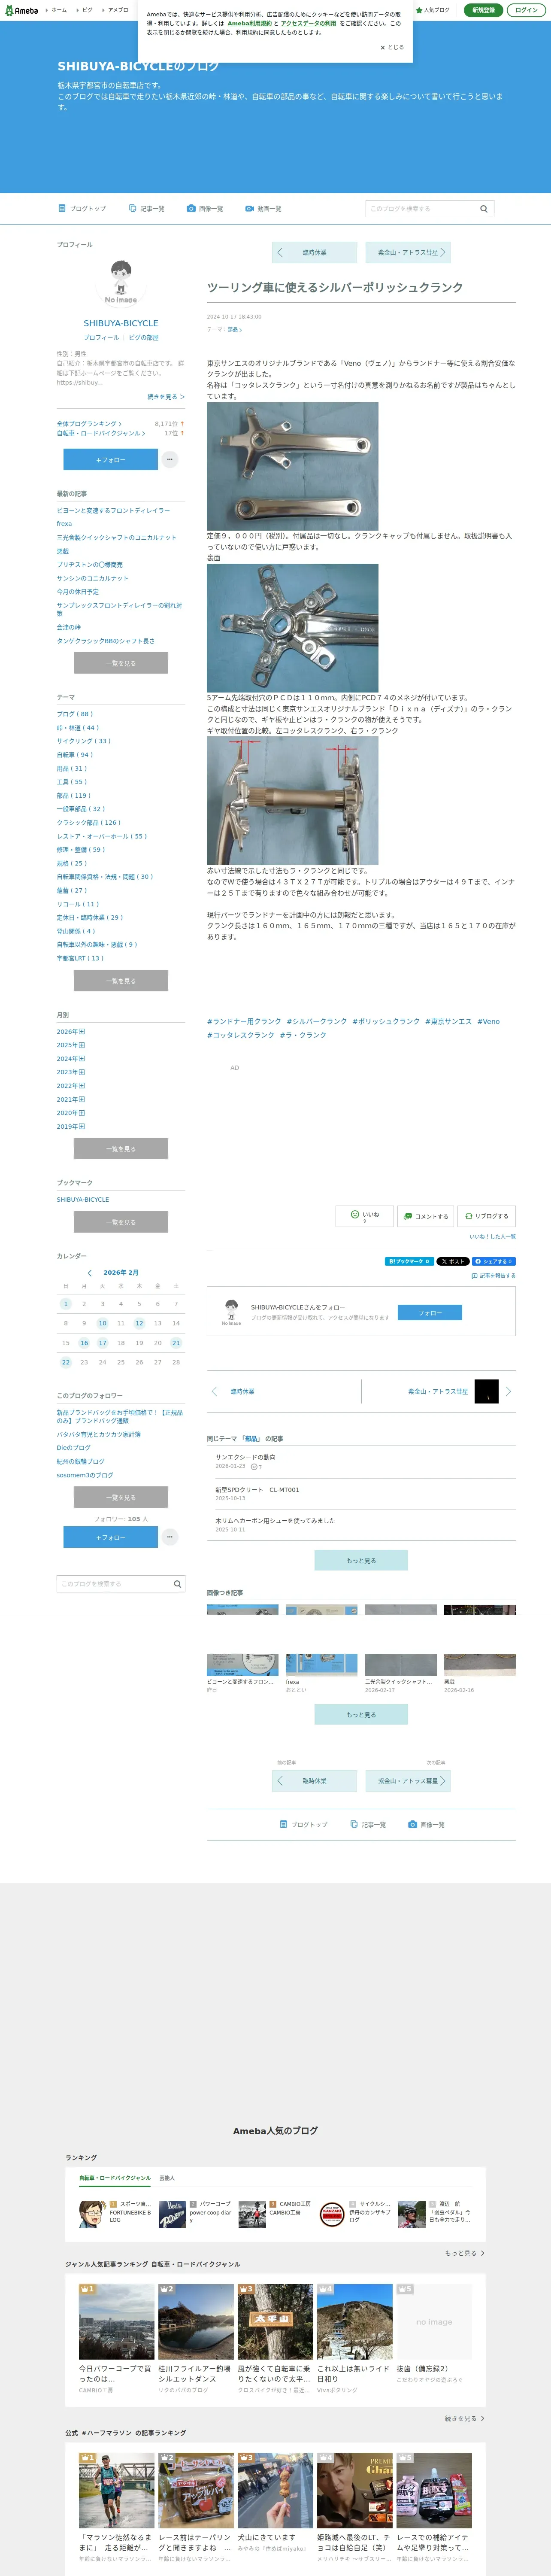The height and width of the screenshot is (2576, 551).
Task: Click the フォロー button below the article
Action: tap(430, 1312)
